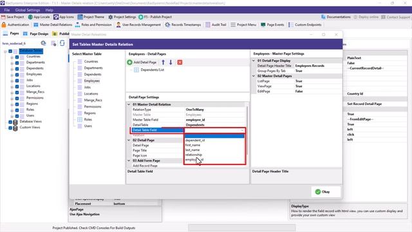The width and height of the screenshot is (412, 232).
Task: Switch to Pages tab
Action: coord(11,34)
